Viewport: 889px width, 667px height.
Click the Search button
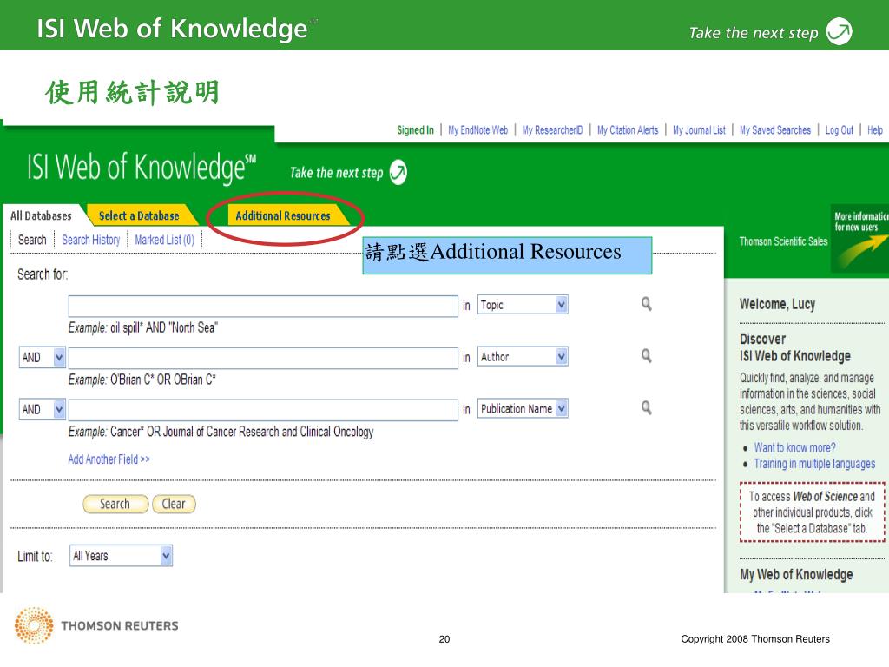point(115,504)
